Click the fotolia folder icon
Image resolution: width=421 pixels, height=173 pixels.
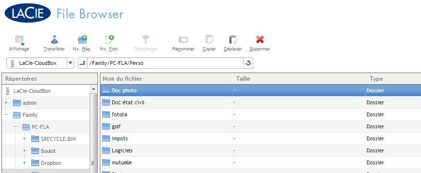pyautogui.click(x=106, y=114)
